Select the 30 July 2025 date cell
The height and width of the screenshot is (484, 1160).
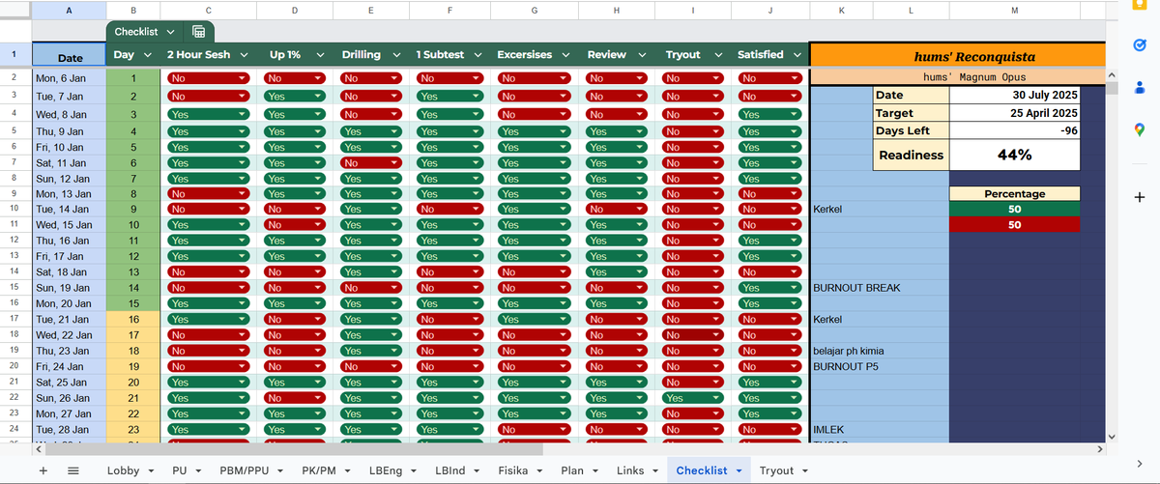(x=1015, y=95)
